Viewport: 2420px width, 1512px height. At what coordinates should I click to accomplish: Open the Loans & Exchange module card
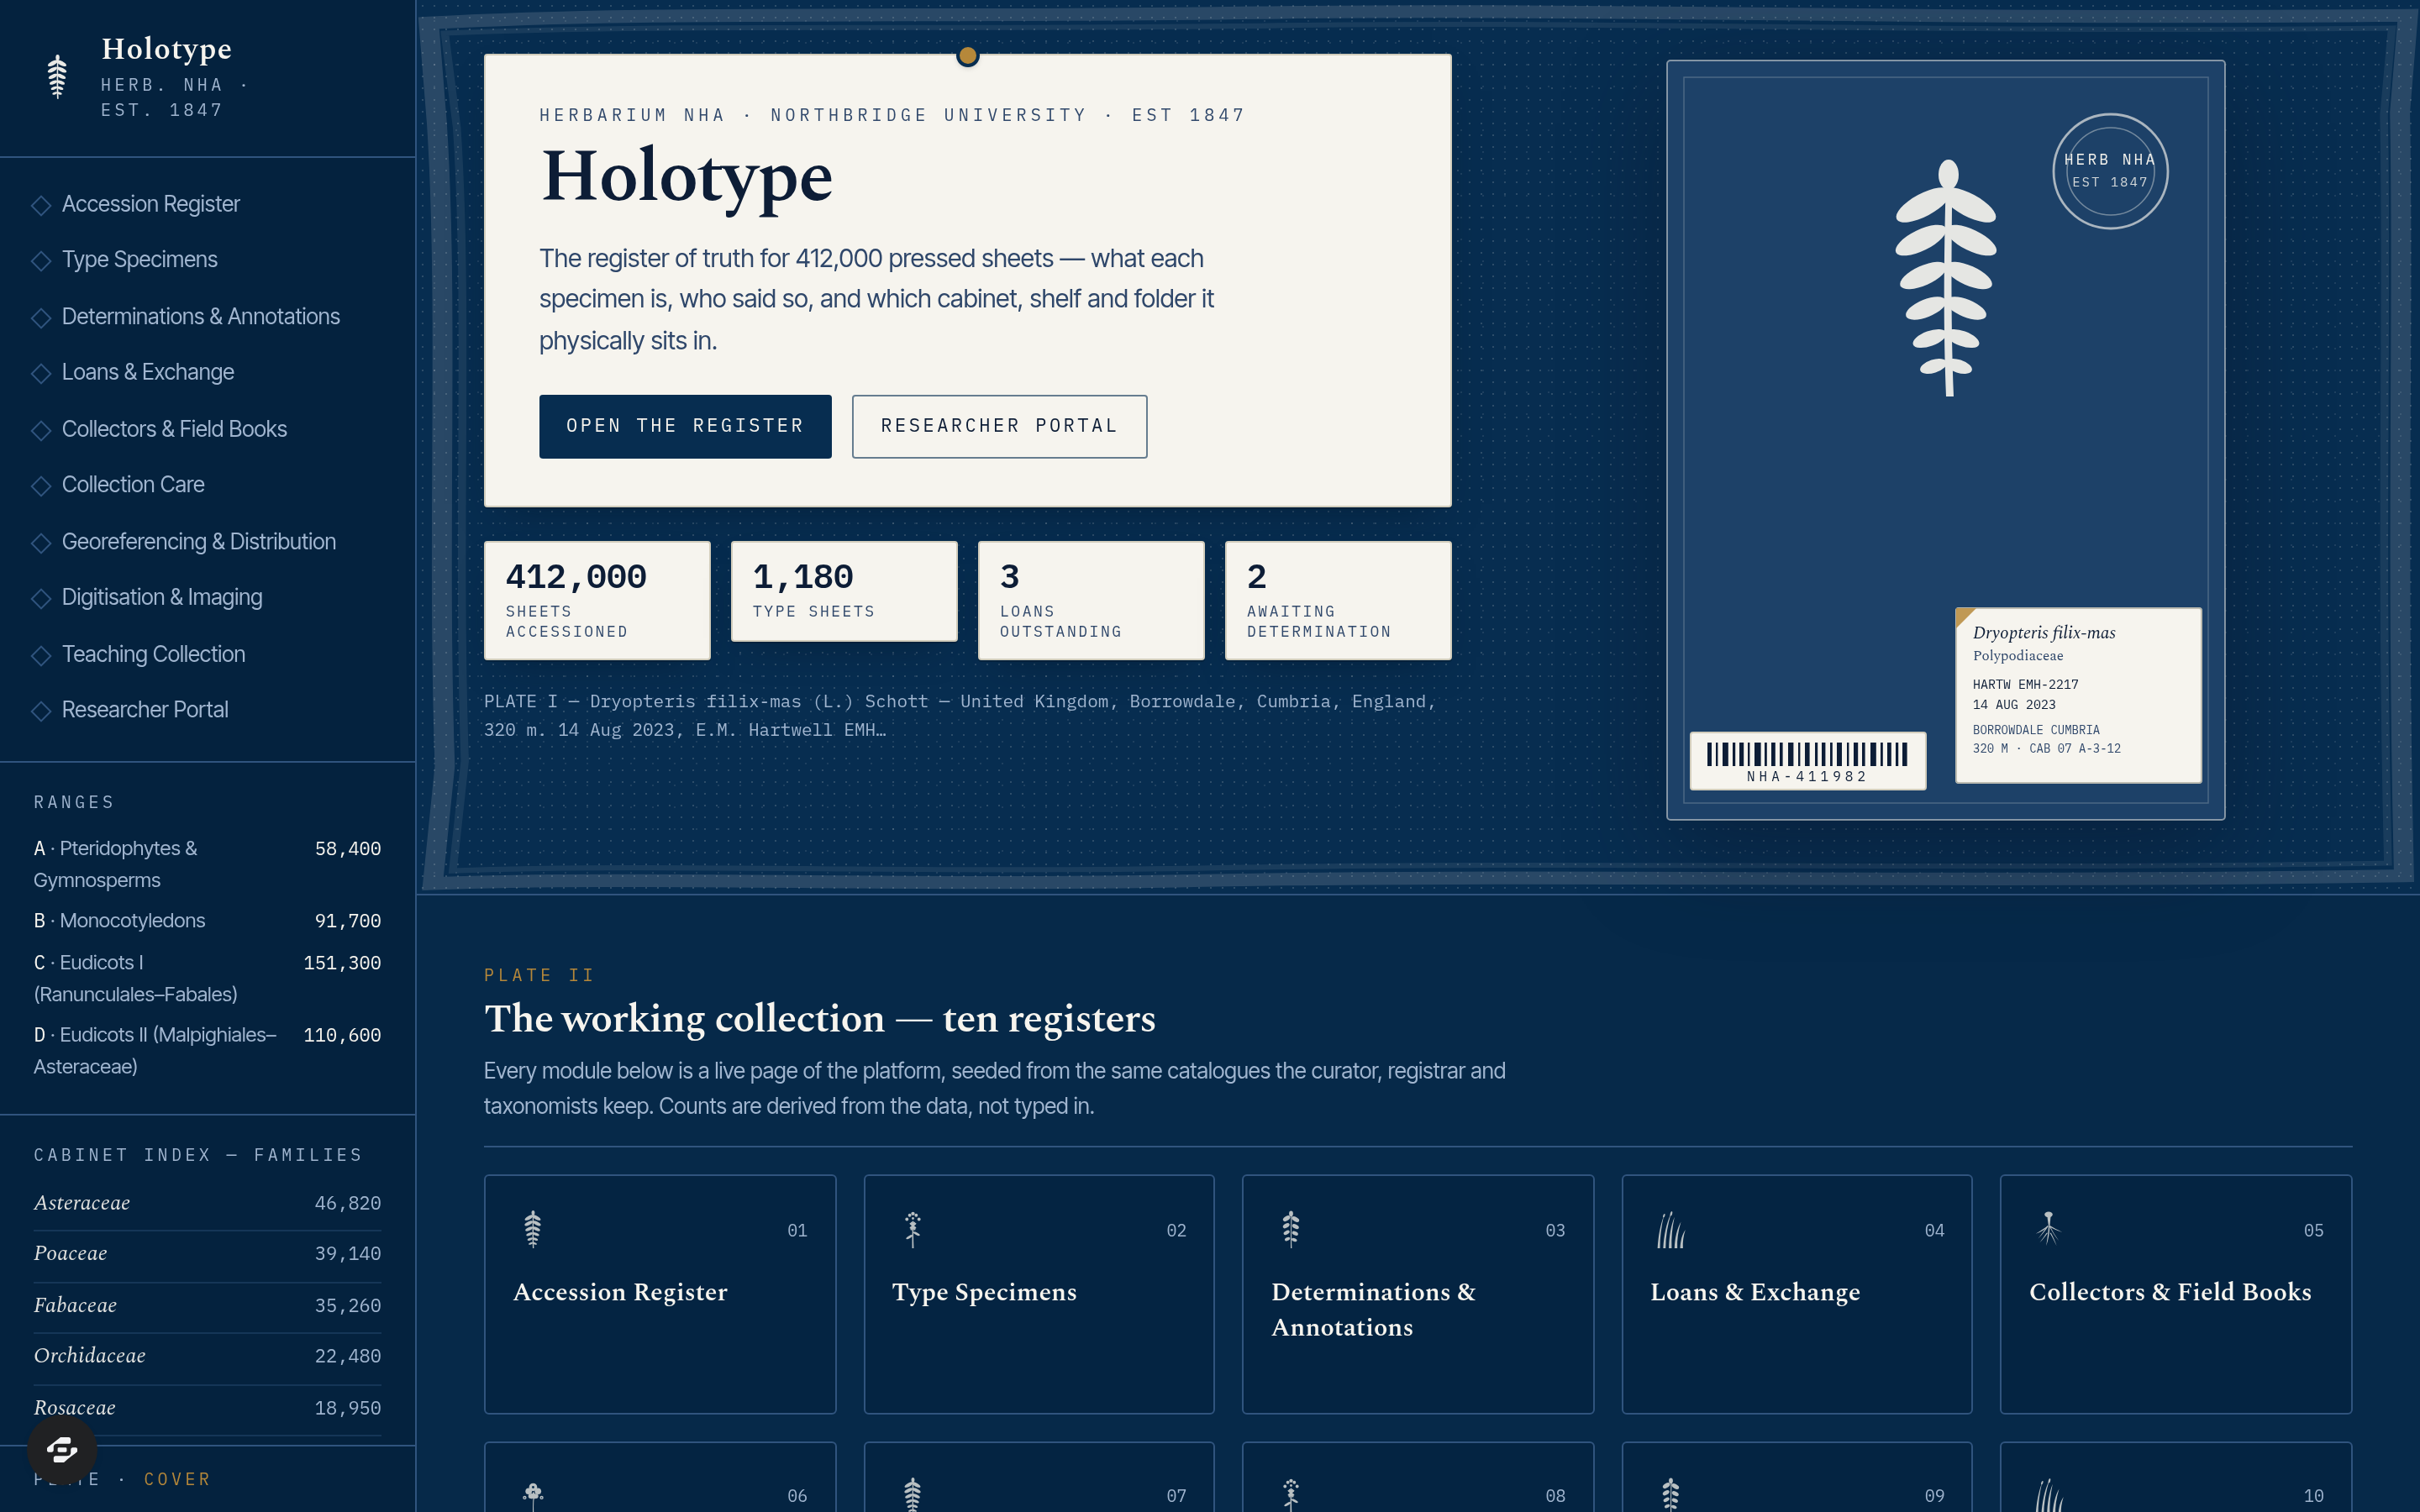click(x=1797, y=1294)
